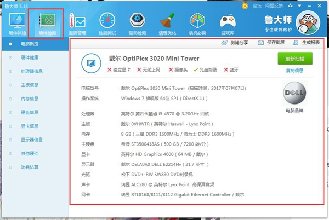
Task: Select 功耗估算 in the sidebar
Action: pyautogui.click(x=30, y=167)
